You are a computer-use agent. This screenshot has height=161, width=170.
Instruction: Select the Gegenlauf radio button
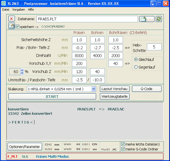(136, 67)
